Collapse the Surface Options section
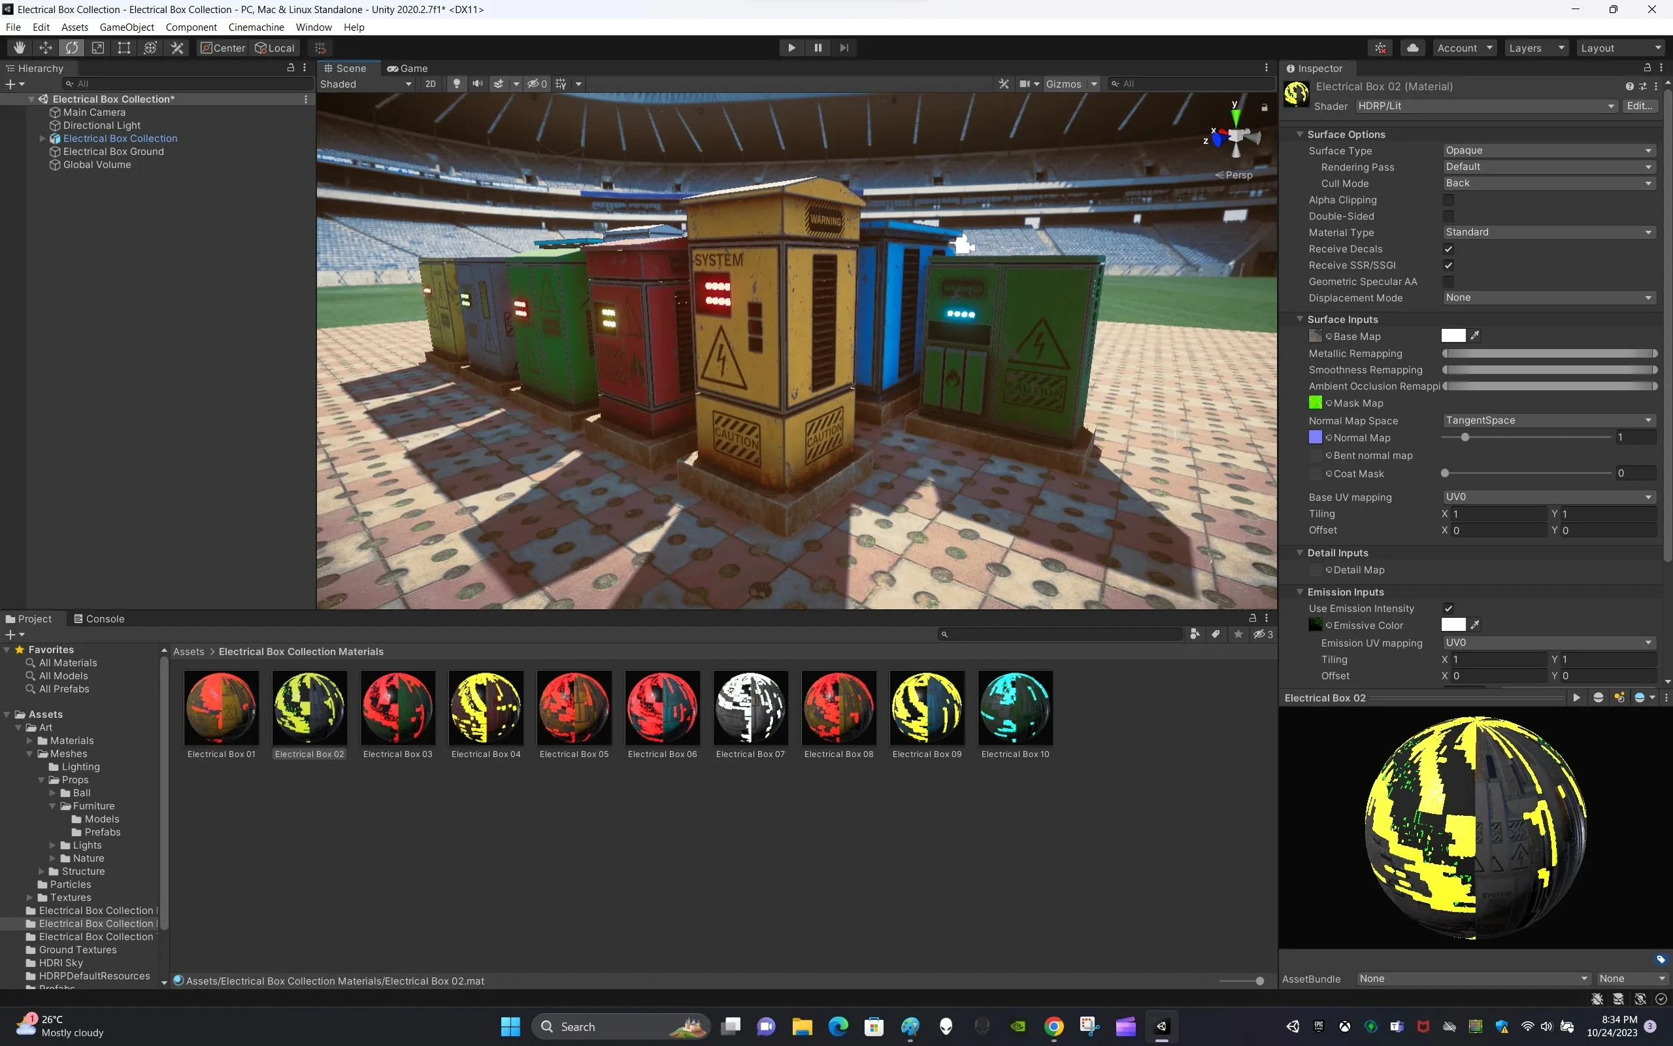The width and height of the screenshot is (1673, 1046). point(1300,134)
